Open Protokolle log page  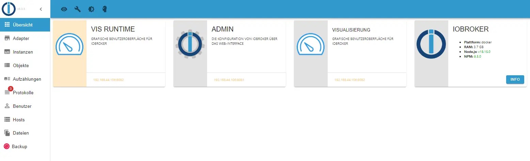pyautogui.click(x=25, y=93)
